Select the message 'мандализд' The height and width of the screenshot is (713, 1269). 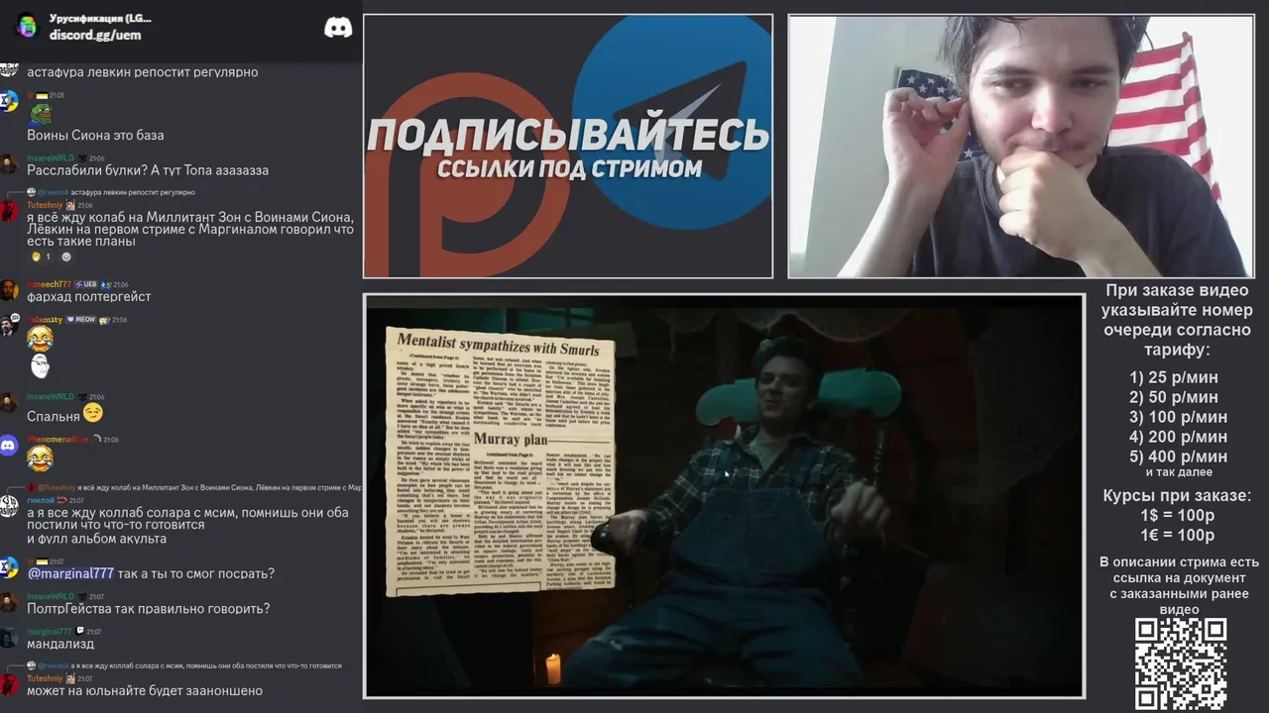60,645
